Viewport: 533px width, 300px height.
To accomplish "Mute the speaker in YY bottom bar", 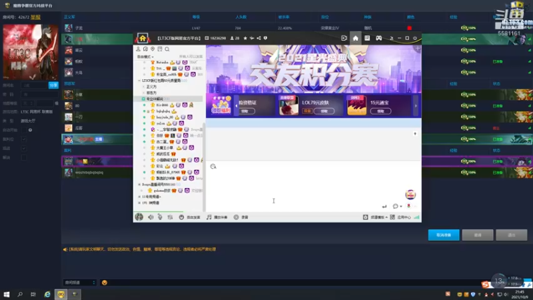I will coord(151,217).
